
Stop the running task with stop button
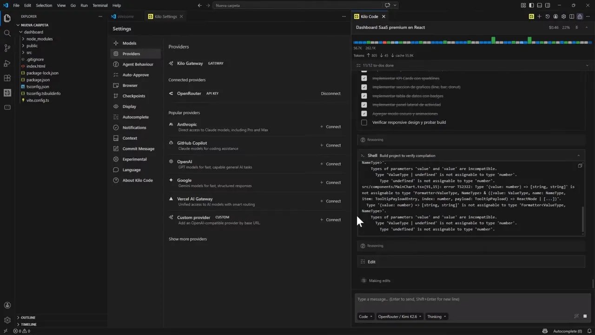[x=585, y=316]
